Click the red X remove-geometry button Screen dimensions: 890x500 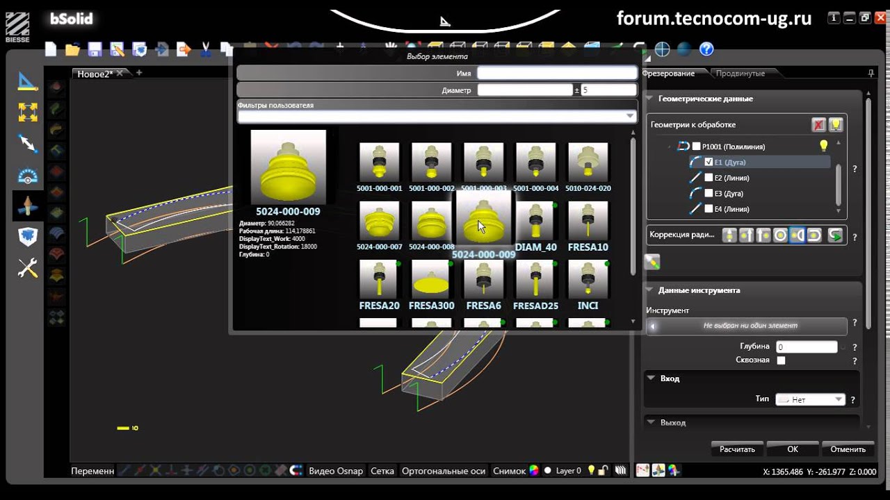point(819,124)
